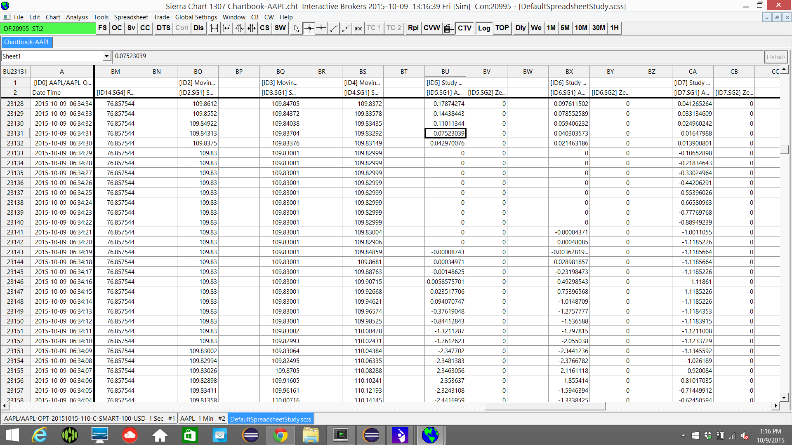Activate the chart values crosshair tool
This screenshot has height=445, width=792.
coord(309,28)
